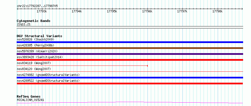Image resolution: width=251 pixels, height=106 pixels.
Task: Select the red esv3893428 Suktitipat2014 bar
Action: 130,60
